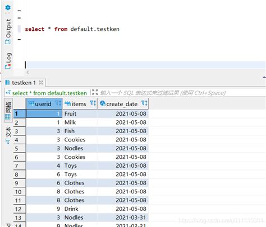Select the testken 1 result tab
Image resolution: width=266 pixels, height=227 pixels.
(24, 83)
